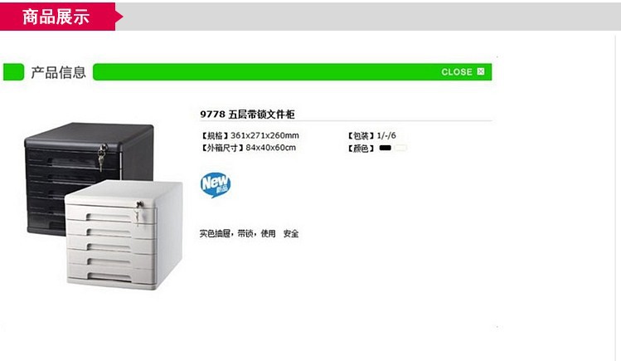621x361 pixels.
Task: Click the blue New badge icon
Action: 216,185
